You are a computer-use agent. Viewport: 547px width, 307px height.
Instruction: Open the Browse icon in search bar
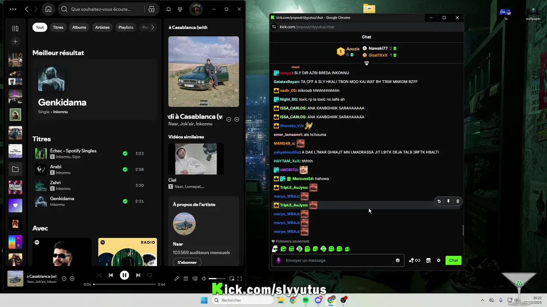coord(151,9)
